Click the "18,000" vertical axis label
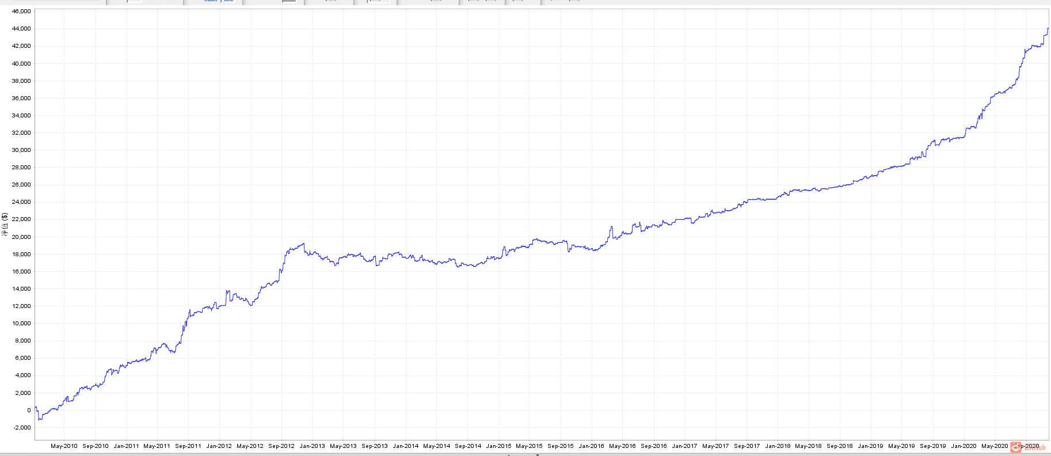The width and height of the screenshot is (1051, 456). pyautogui.click(x=21, y=254)
